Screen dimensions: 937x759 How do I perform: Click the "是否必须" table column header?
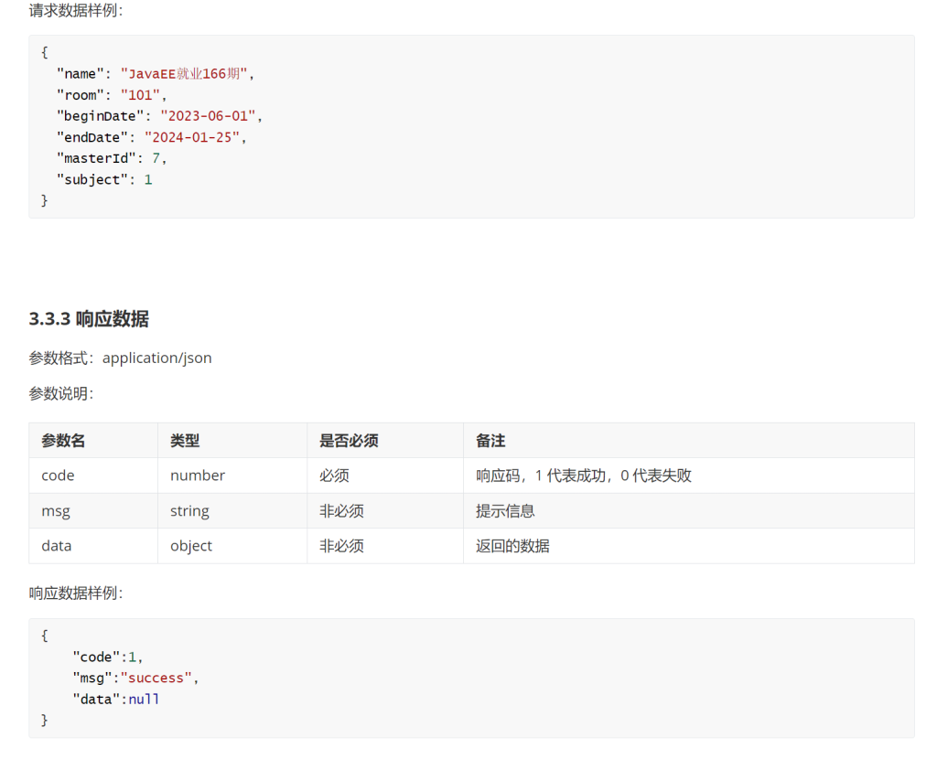pyautogui.click(x=349, y=441)
